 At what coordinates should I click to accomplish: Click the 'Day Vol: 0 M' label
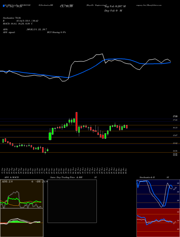113,11
